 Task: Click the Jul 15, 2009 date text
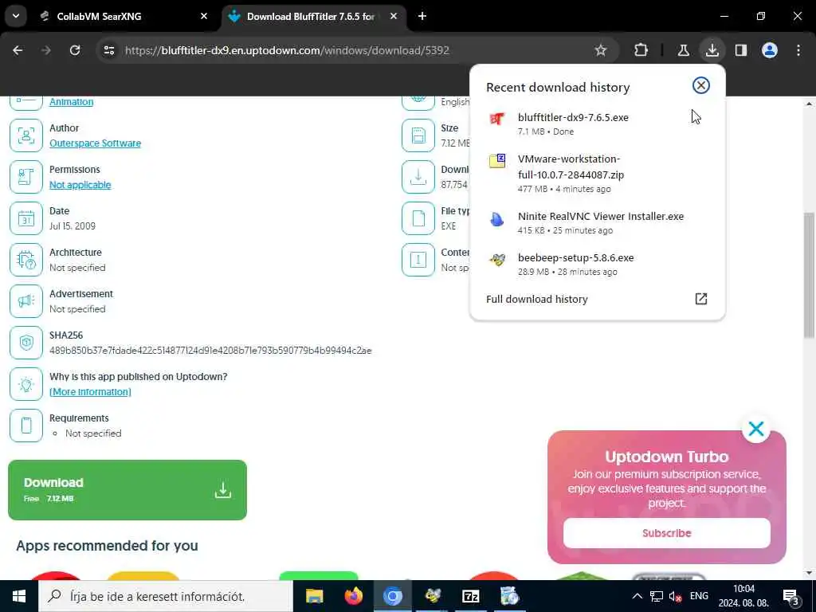pyautogui.click(x=73, y=226)
